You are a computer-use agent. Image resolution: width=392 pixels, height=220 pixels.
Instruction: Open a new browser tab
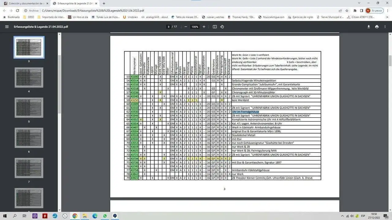(x=104, y=3)
